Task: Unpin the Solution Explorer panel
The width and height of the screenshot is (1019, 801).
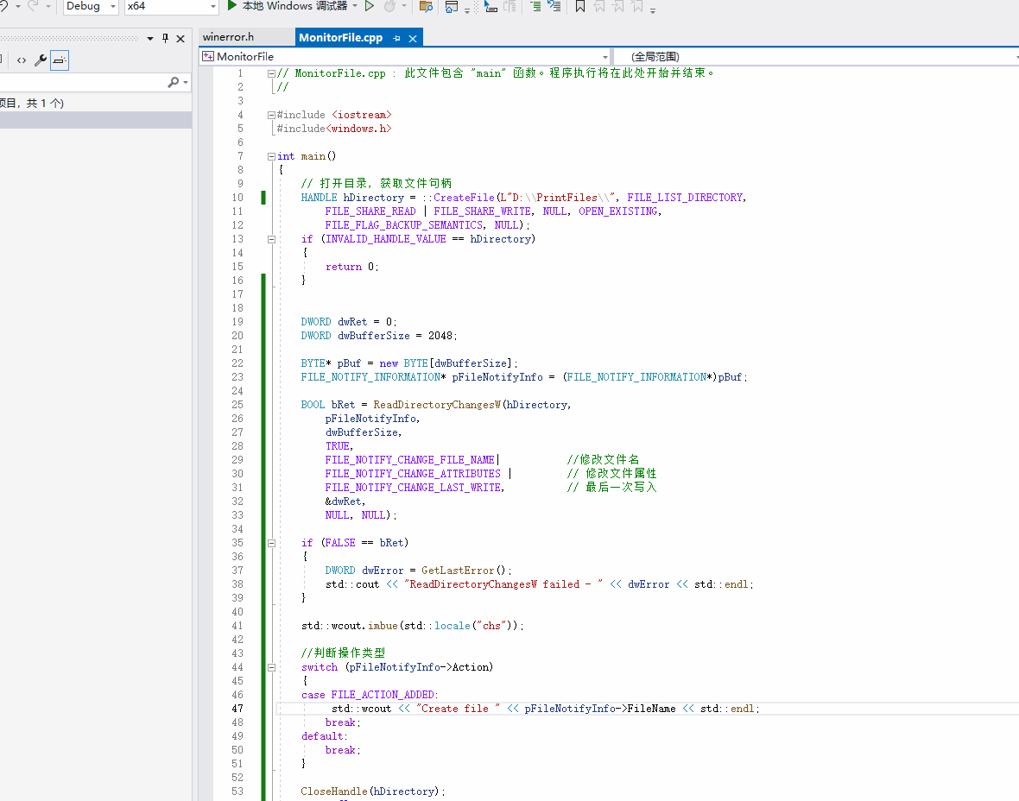Action: [165, 38]
